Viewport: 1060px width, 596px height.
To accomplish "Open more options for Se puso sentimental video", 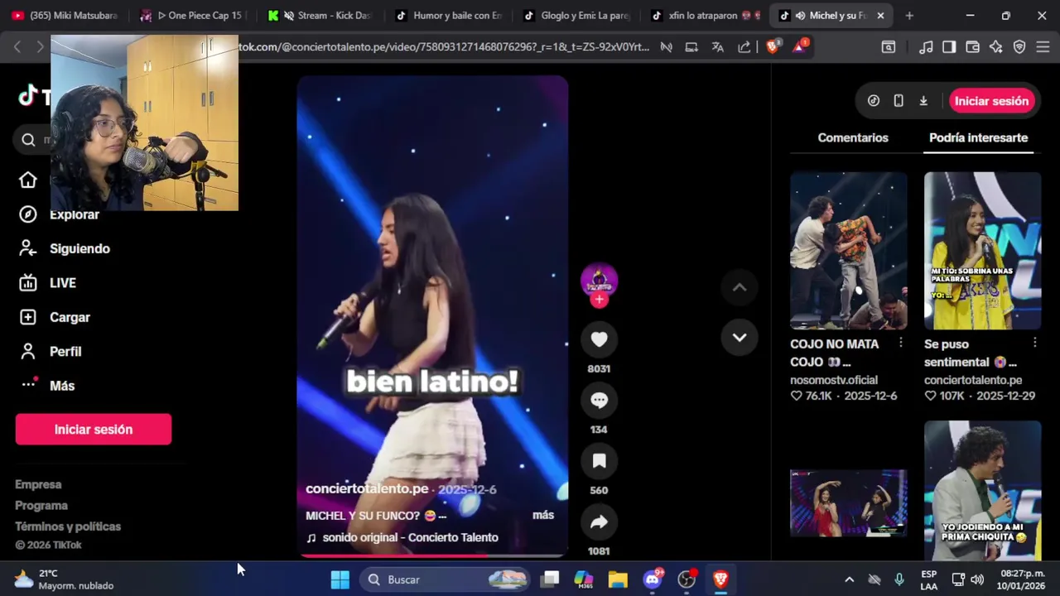I will pyautogui.click(x=1034, y=343).
